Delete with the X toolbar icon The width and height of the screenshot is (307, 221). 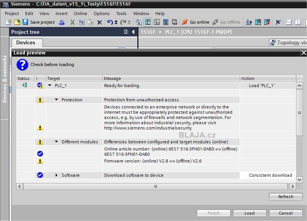[100, 22]
